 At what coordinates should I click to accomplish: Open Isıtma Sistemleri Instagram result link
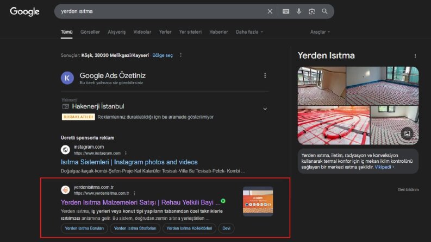click(x=129, y=162)
